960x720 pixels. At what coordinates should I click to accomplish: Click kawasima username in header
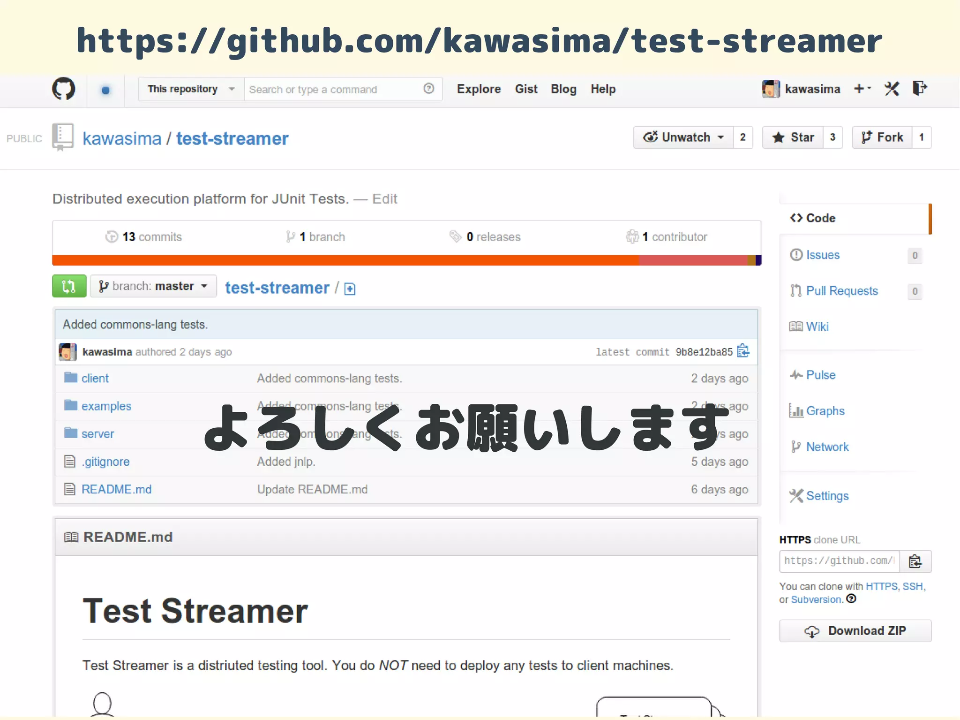click(x=812, y=89)
